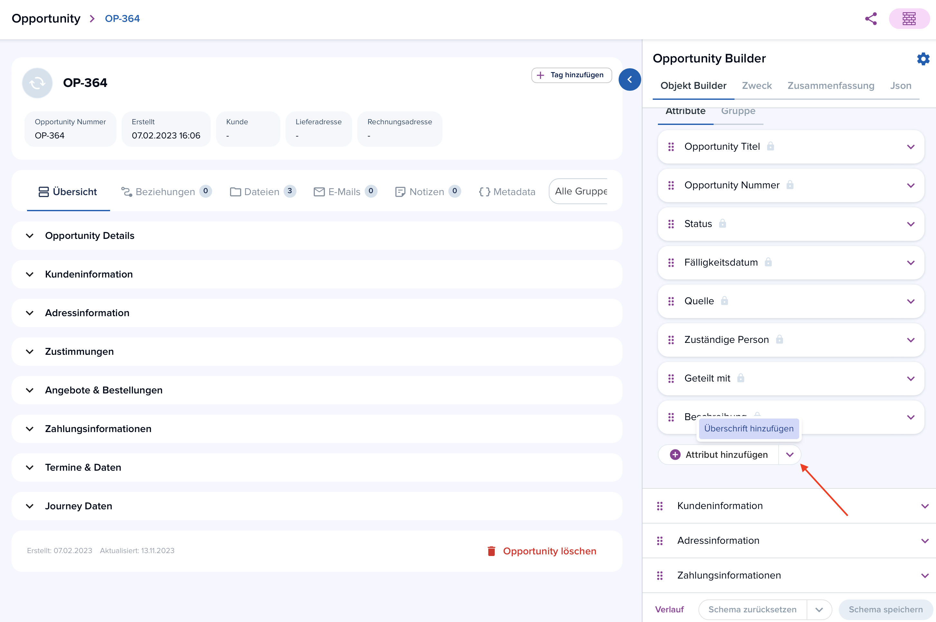Click Tag hinzufügen button
This screenshot has height=622, width=936.
(x=572, y=75)
